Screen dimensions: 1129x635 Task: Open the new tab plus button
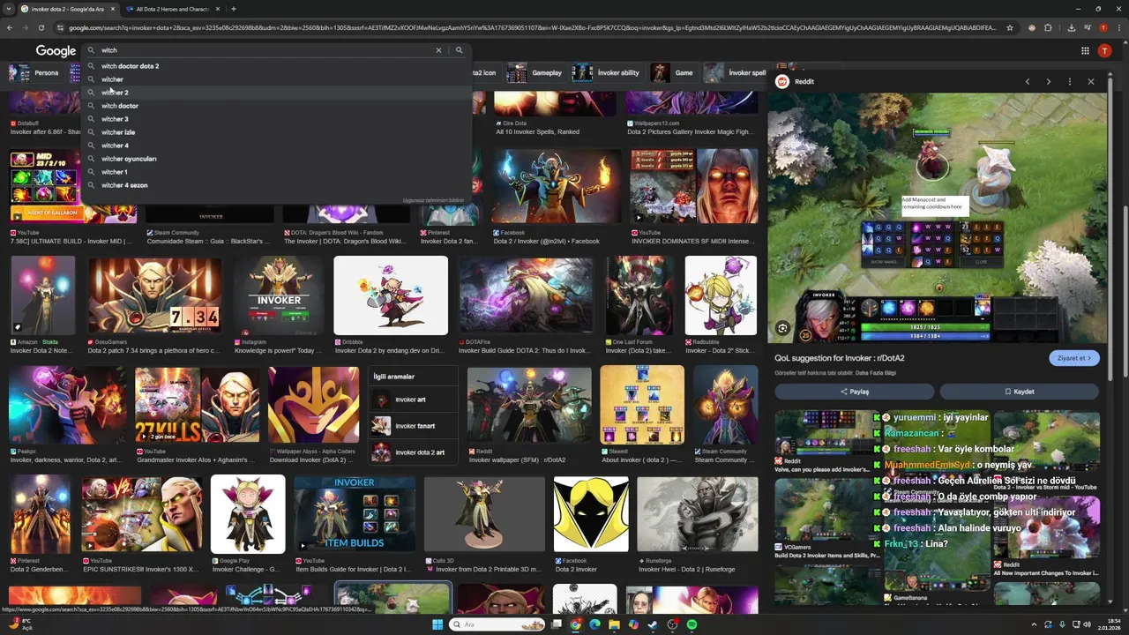pos(233,9)
